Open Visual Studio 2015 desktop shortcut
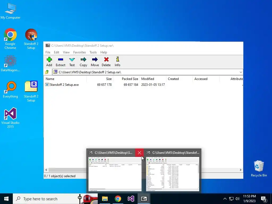 coord(10,118)
